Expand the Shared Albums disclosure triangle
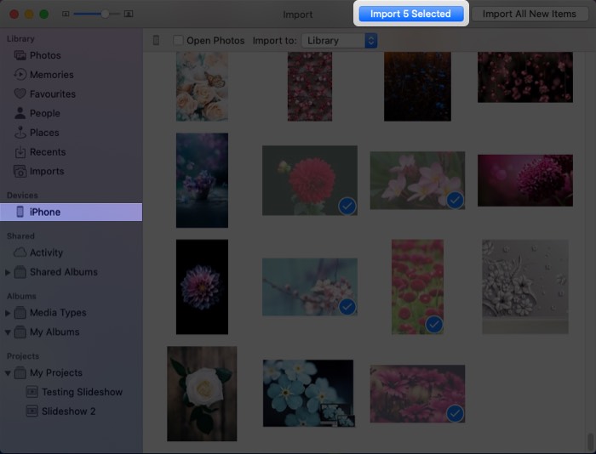This screenshot has width=596, height=454. coord(9,272)
